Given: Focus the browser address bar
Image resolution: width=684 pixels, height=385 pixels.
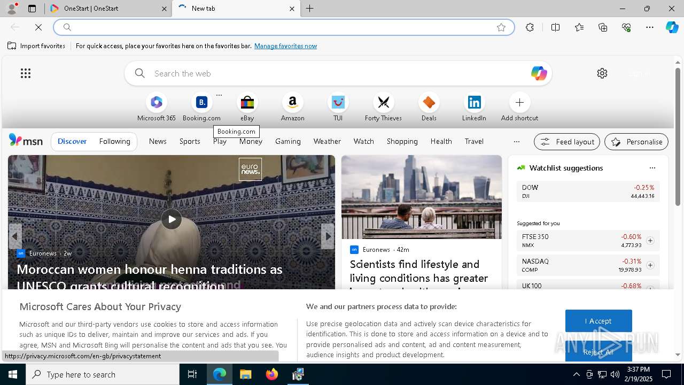Looking at the screenshot, I should click(283, 27).
